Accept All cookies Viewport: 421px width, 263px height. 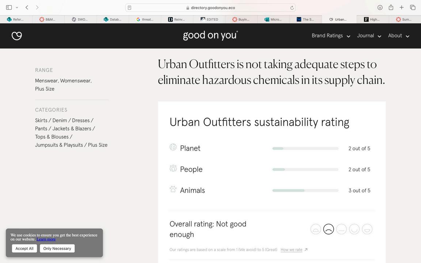24,248
